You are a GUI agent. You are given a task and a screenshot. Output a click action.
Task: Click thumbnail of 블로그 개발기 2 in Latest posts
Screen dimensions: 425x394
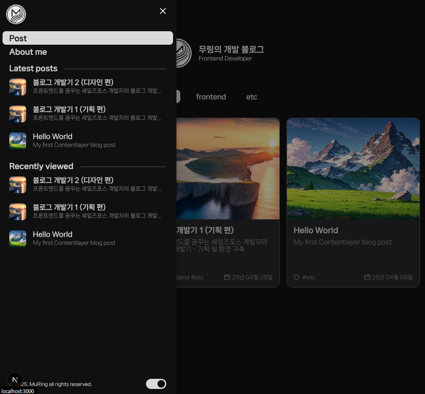(18, 87)
